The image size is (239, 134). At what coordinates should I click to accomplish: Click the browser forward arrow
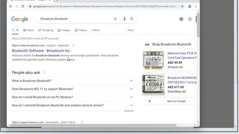click(x=17, y=6)
